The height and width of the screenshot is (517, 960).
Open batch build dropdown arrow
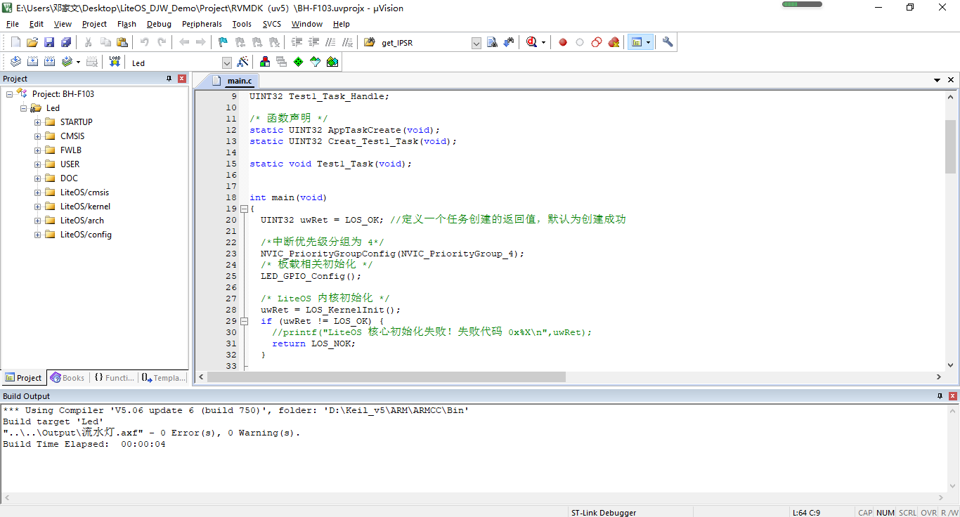click(78, 62)
